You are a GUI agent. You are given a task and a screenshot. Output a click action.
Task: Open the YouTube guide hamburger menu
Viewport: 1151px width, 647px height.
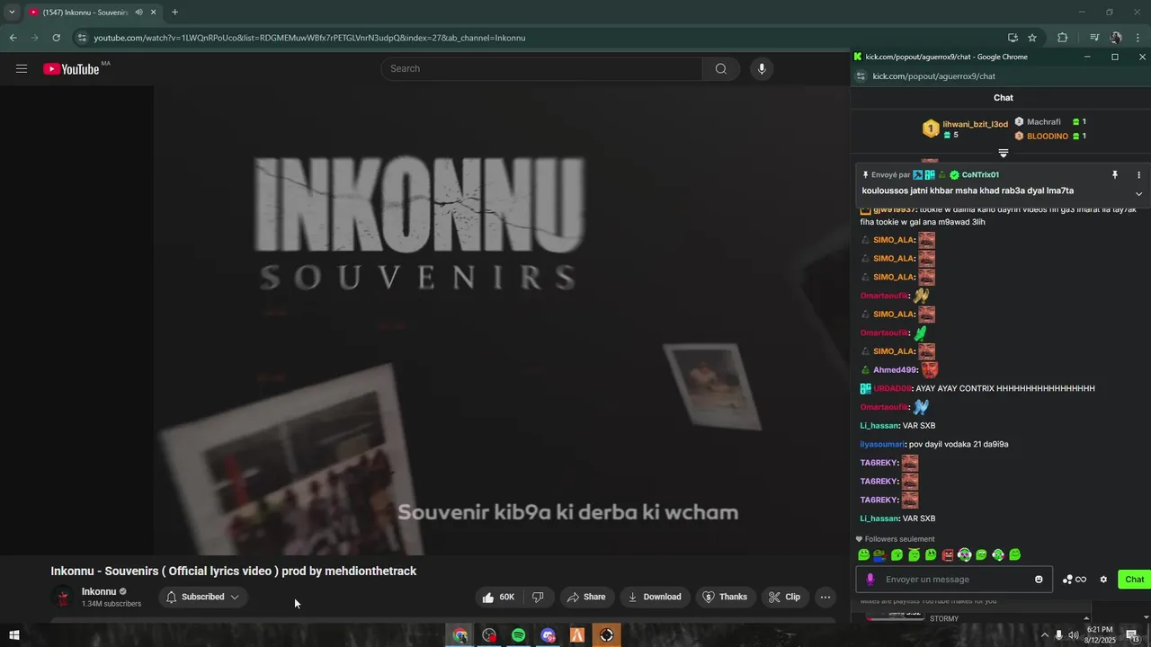point(22,69)
